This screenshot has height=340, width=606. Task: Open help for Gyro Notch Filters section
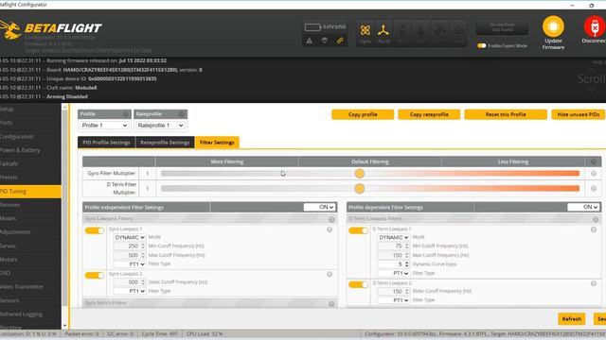331,304
